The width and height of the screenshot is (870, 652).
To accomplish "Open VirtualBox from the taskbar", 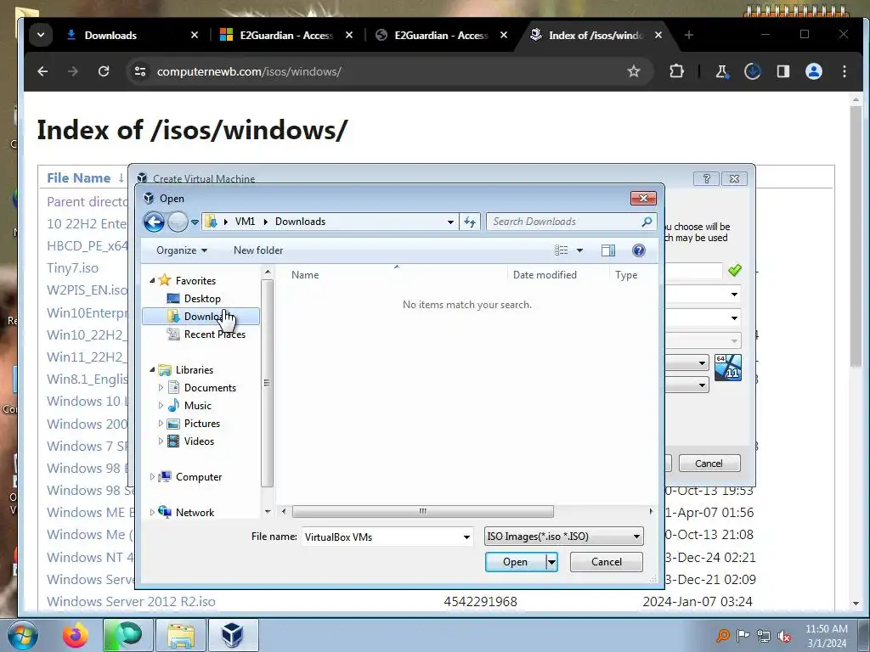I will coord(233,635).
